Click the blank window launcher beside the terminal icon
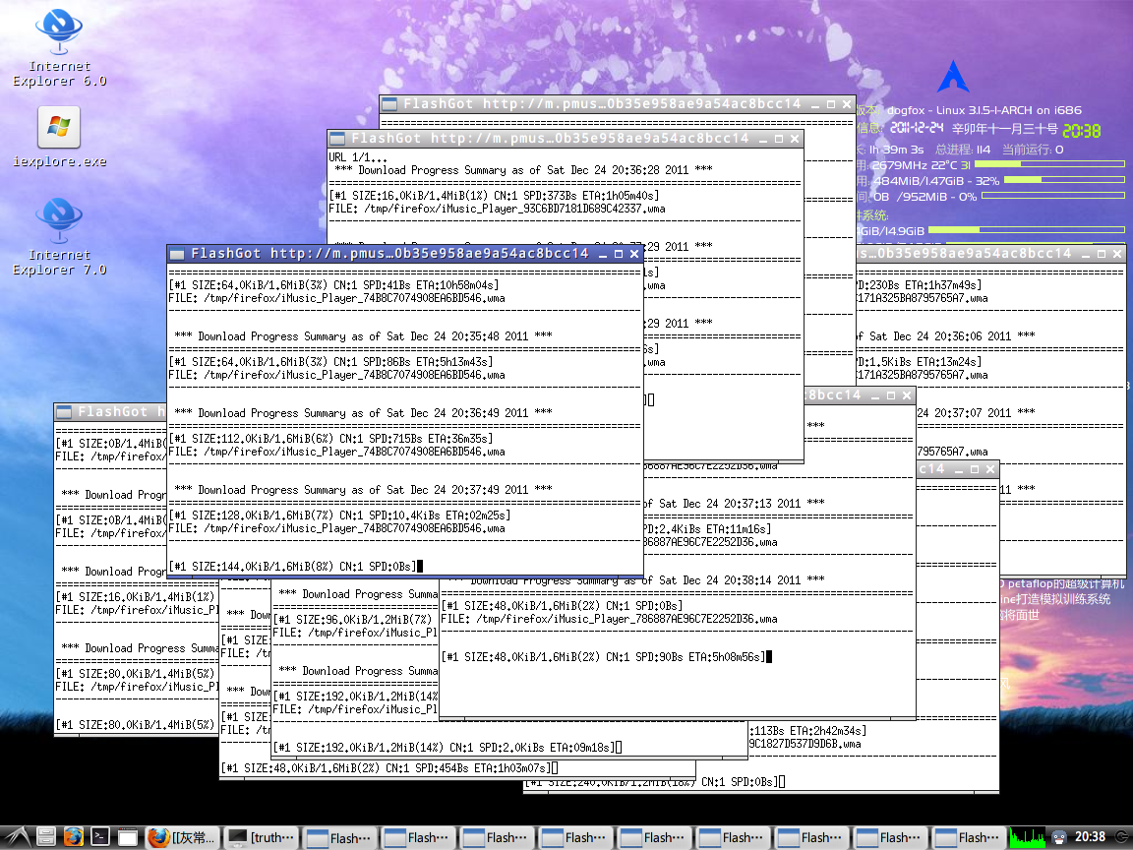The width and height of the screenshot is (1133, 850). click(x=128, y=837)
